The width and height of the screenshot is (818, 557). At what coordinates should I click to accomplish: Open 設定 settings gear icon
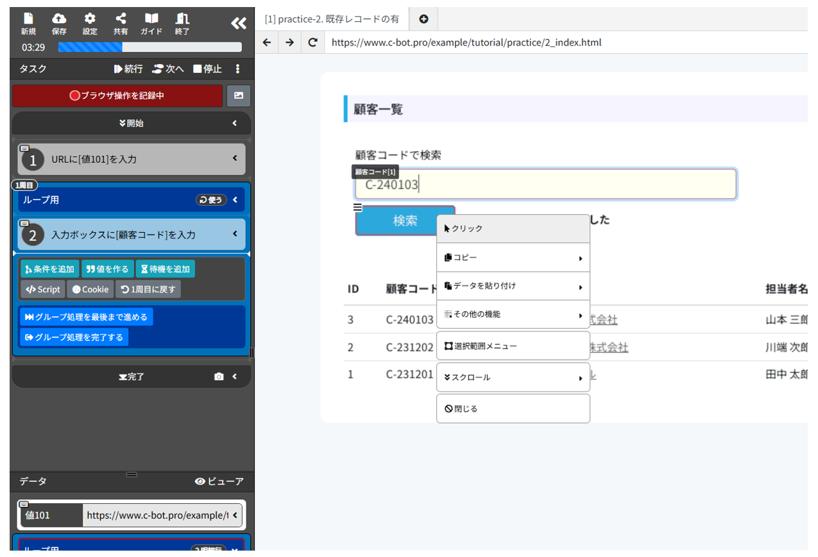[x=90, y=23]
